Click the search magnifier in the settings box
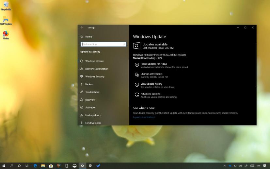Image resolution: width=270 pixels, height=169 pixels. (124, 44)
